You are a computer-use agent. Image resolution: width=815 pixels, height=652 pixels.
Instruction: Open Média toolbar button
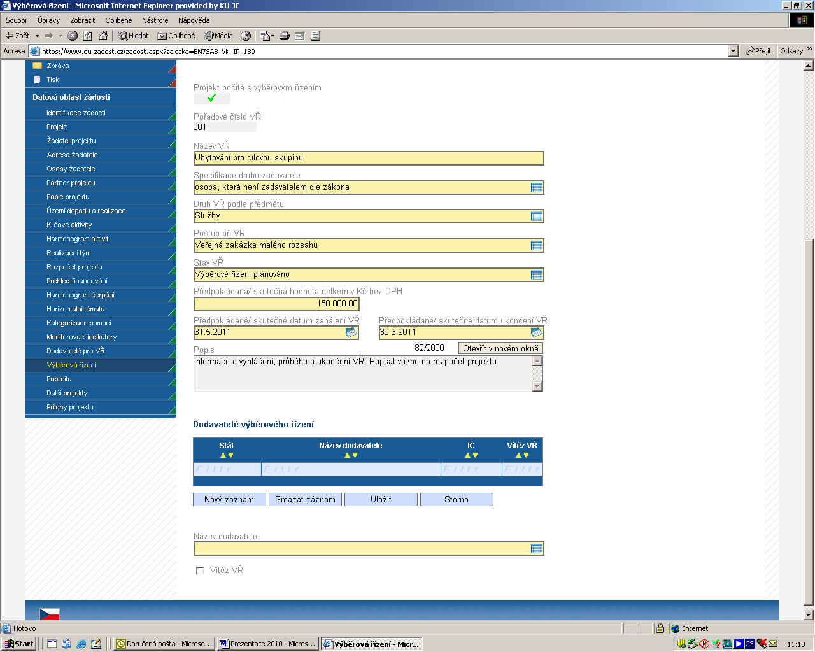218,36
